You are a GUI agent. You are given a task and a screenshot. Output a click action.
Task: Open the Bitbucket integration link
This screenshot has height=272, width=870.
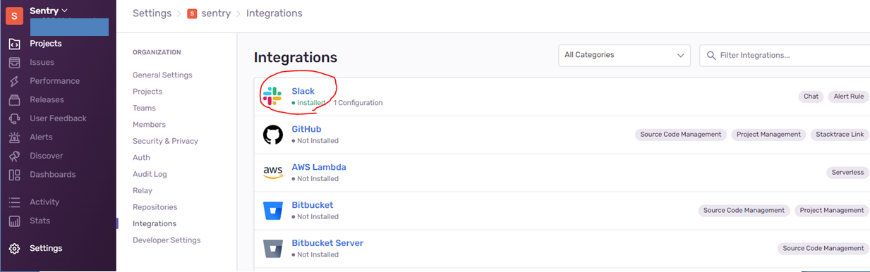coord(313,205)
